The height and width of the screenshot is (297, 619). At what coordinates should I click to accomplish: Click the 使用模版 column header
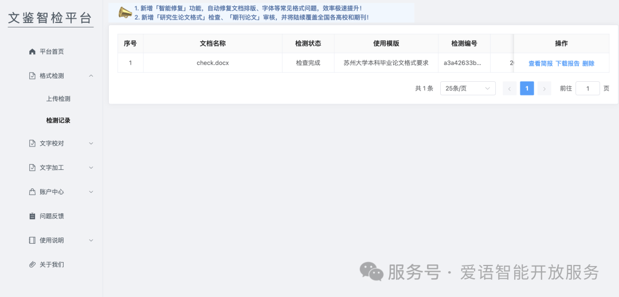click(386, 43)
